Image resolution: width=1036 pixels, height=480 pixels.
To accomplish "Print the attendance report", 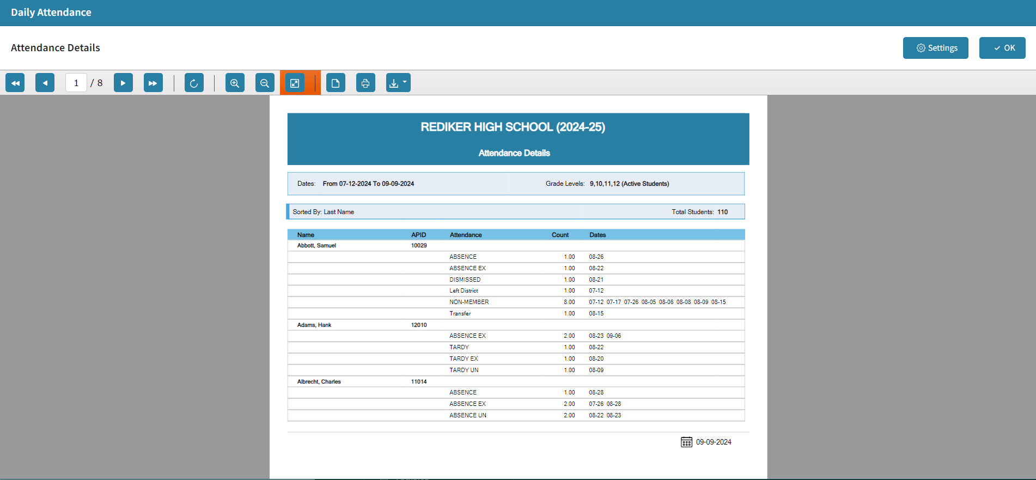I will 365,83.
